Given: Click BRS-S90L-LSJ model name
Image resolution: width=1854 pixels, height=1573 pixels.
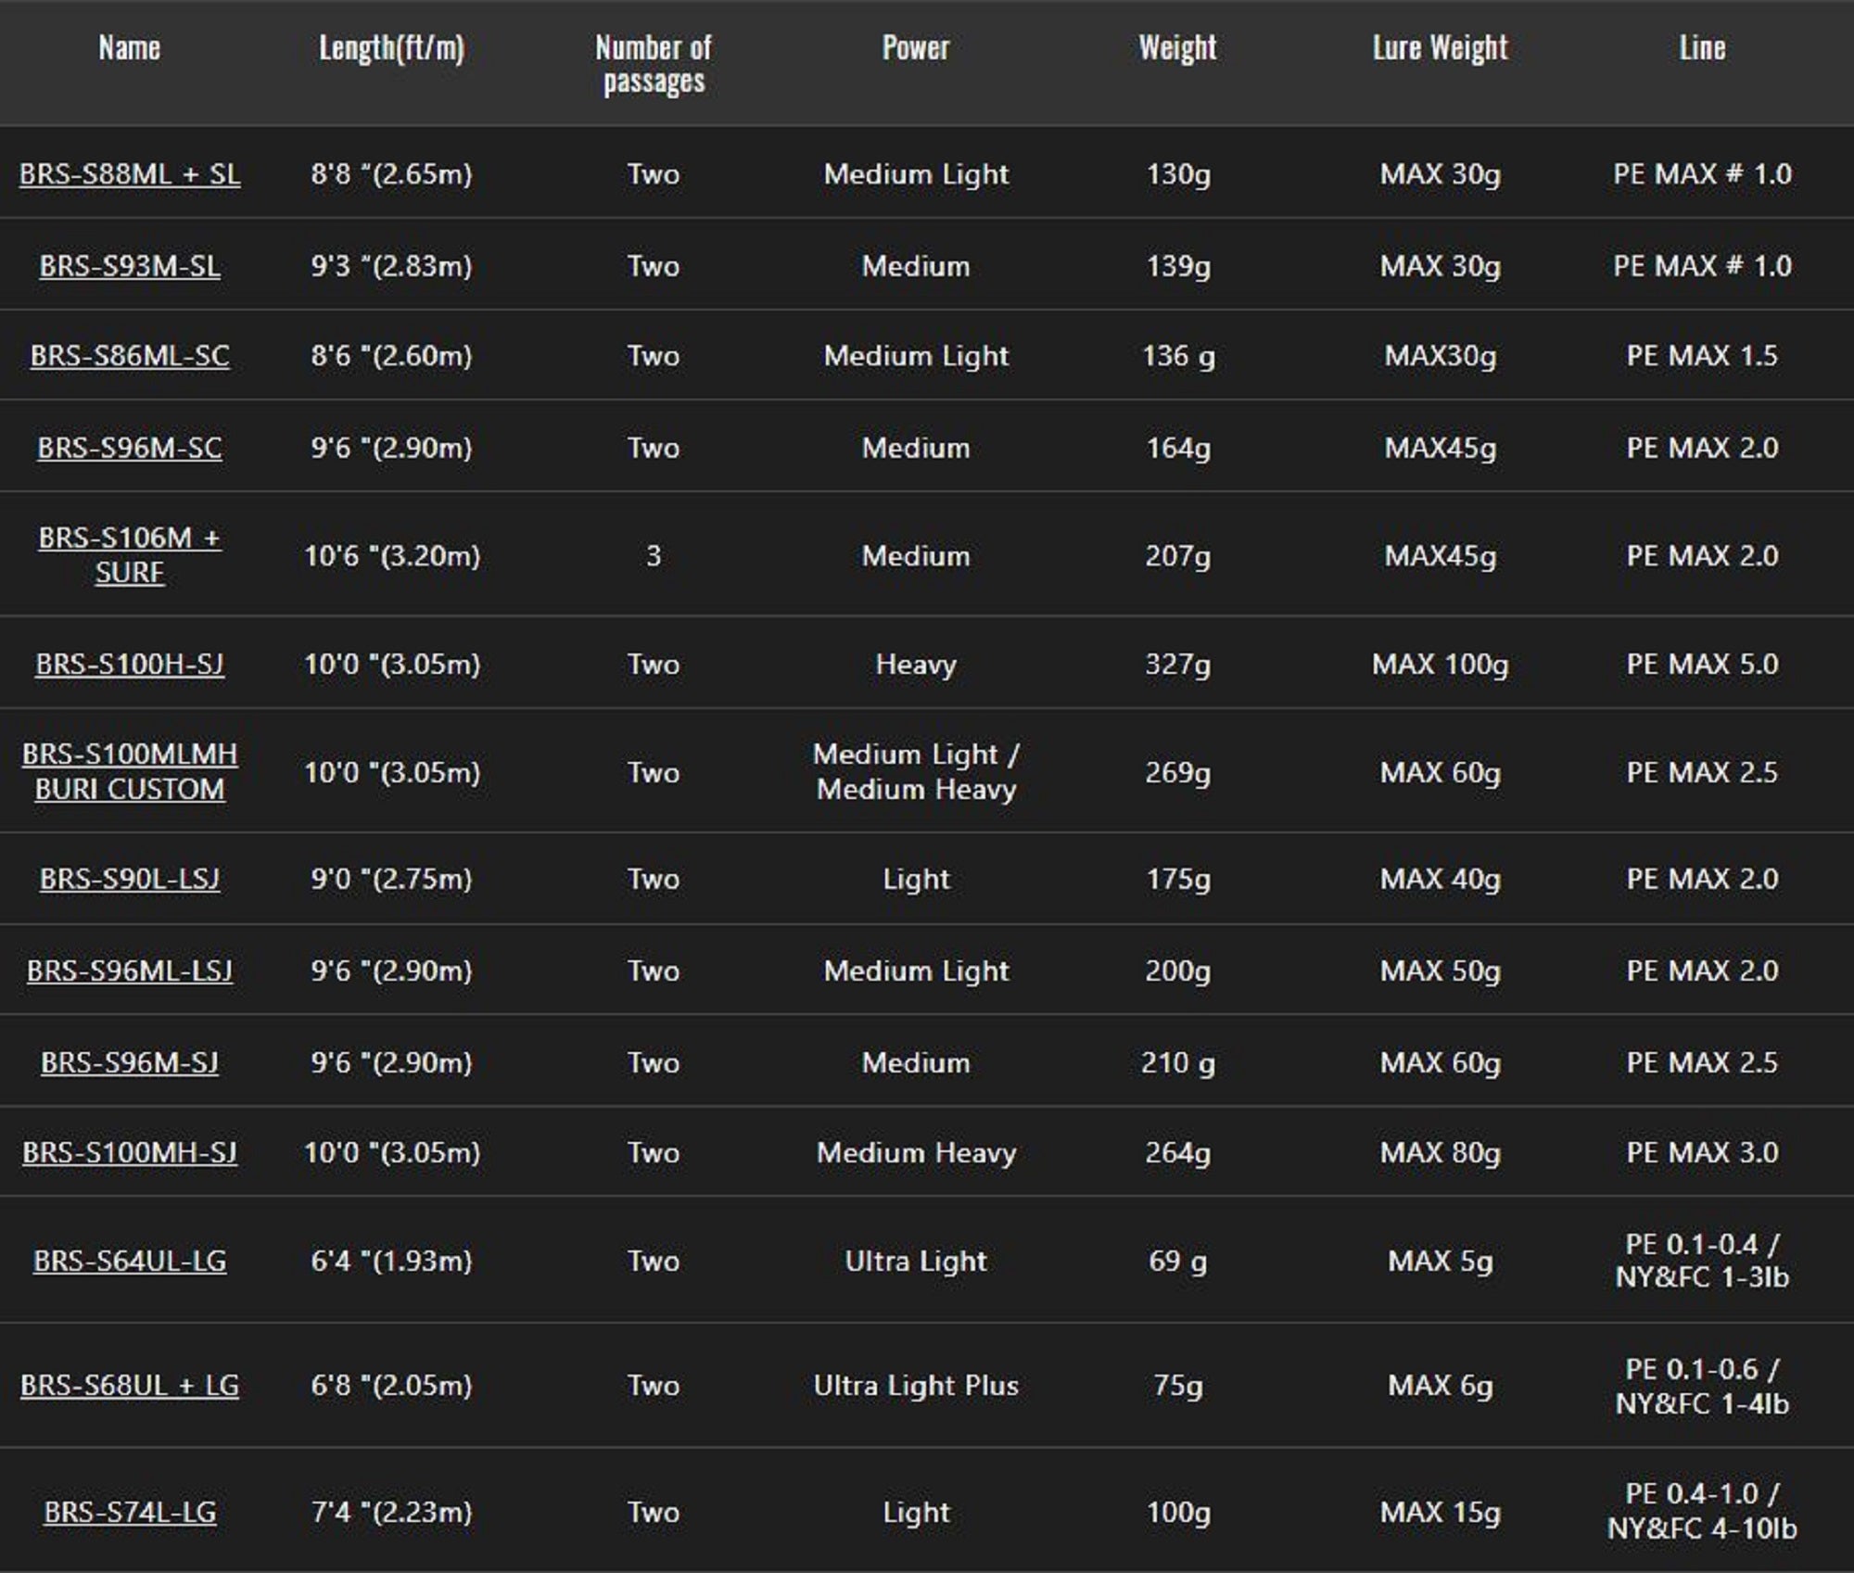Looking at the screenshot, I should 130,879.
